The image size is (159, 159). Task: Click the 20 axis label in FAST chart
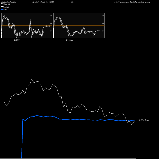click(x=51, y=31)
